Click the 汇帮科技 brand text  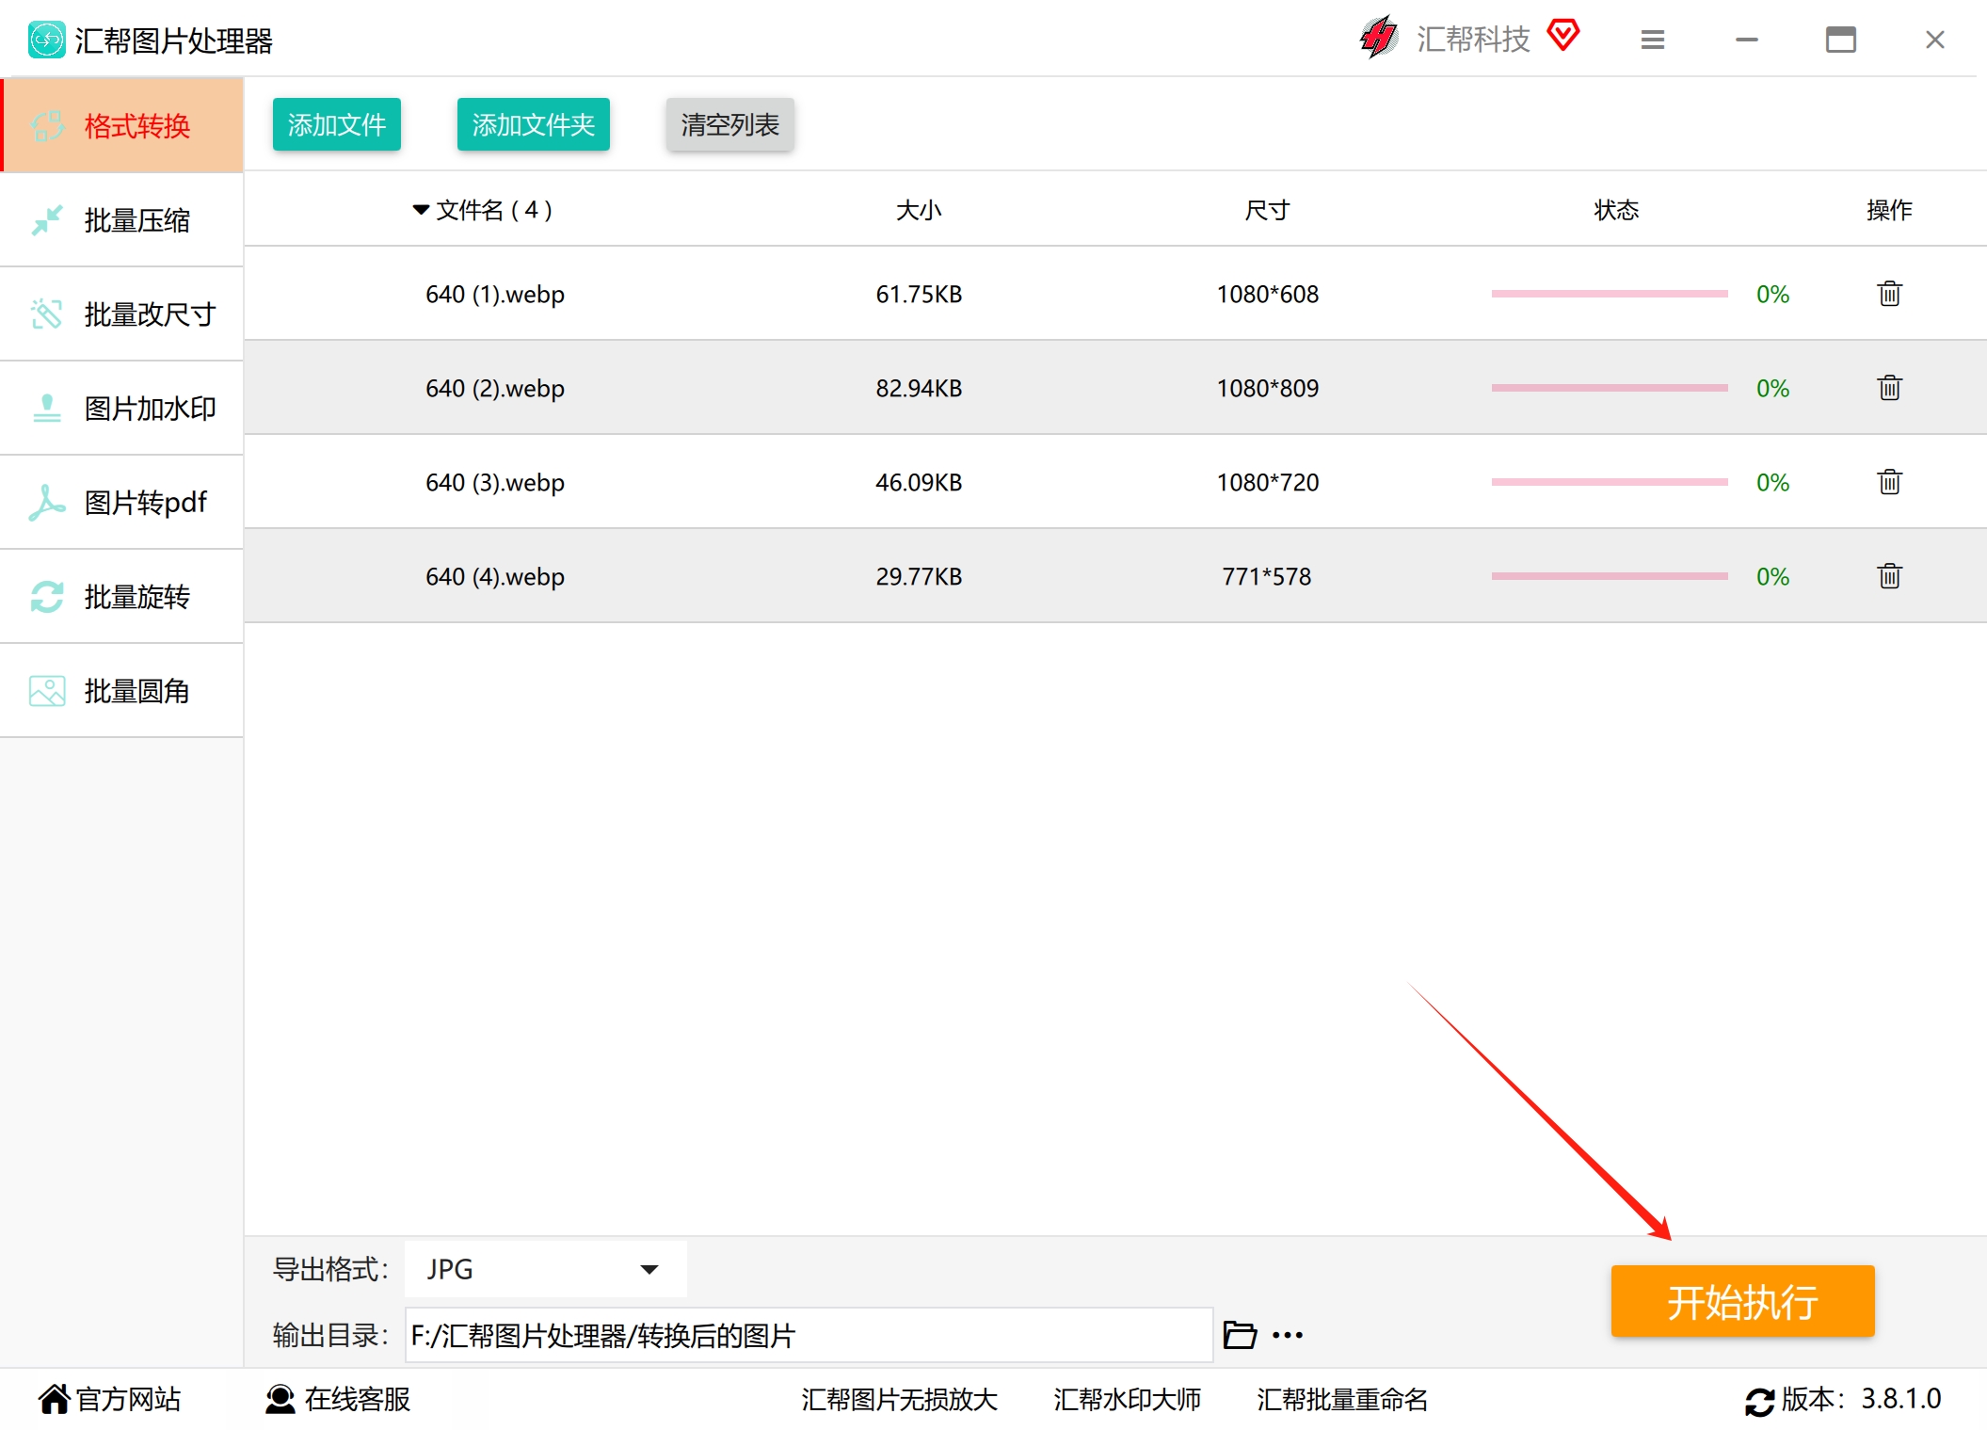click(1474, 40)
